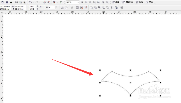This screenshot has width=181, height=103.
Task: Mirror the object vertically
Action: [x=66, y=8]
